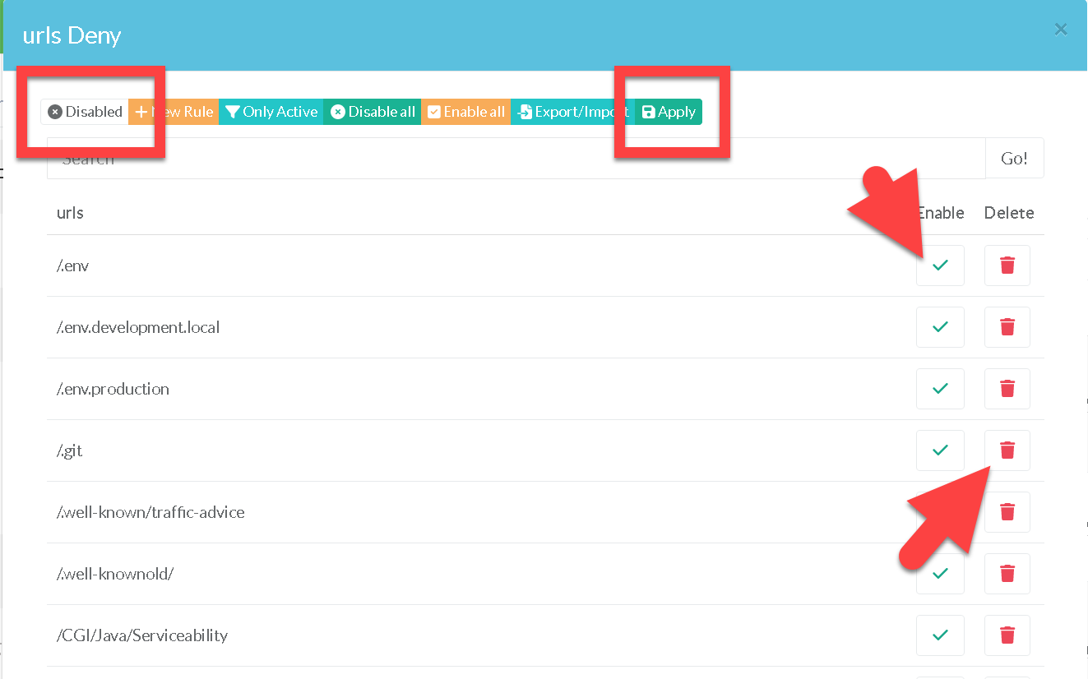The height and width of the screenshot is (679, 1088).
Task: Add a New Rule
Action: 174,112
